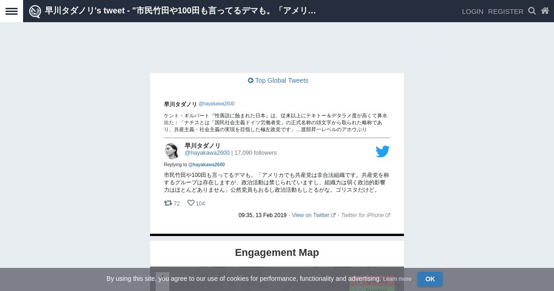Screen dimensions: 554x291
Task: Click the bold name 早川タダノリ above the quoted tweet
Action: [x=180, y=104]
